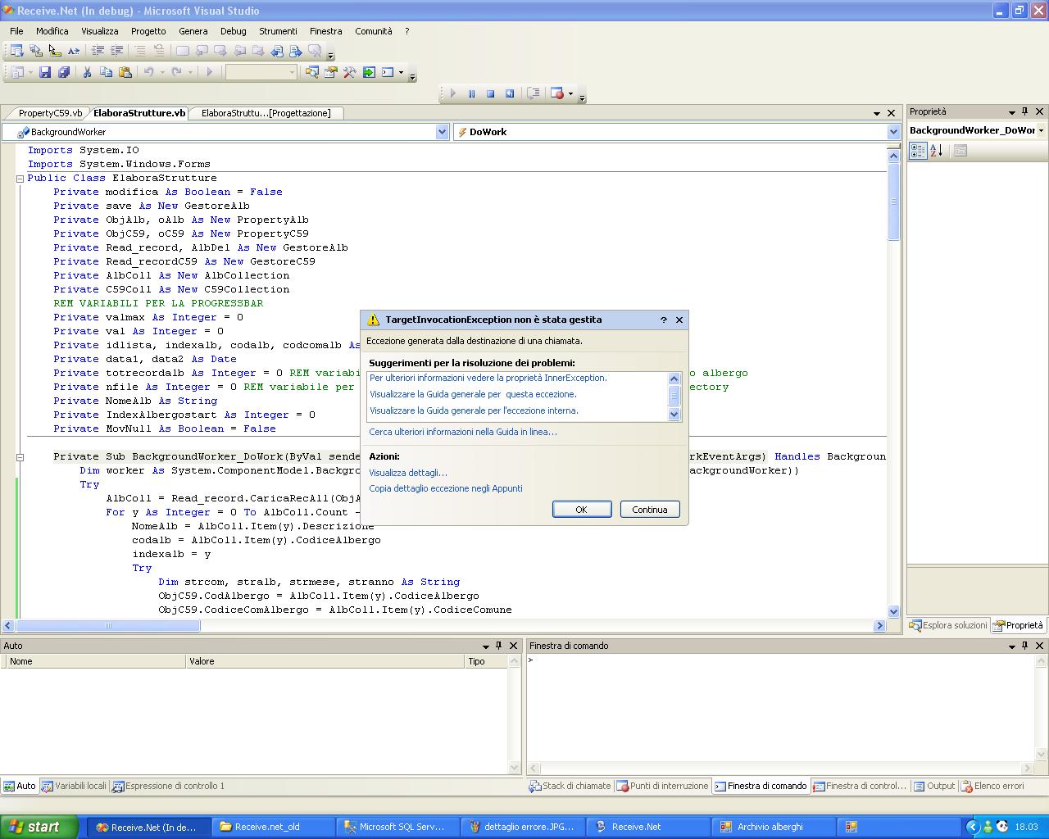Click Cerca ulteriori informazioni nella Guida in linea

(463, 432)
